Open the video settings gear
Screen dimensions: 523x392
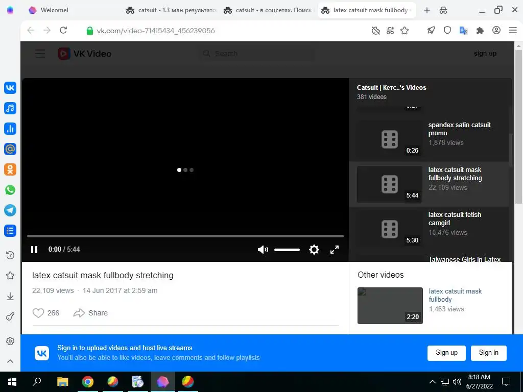[314, 249]
